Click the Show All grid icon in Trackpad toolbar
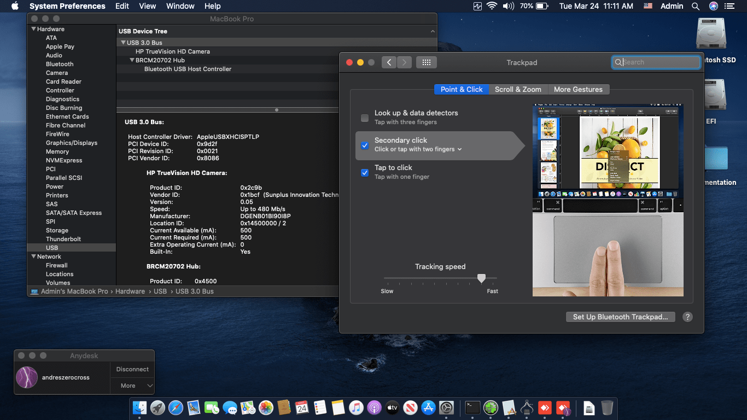Viewport: 747px width, 420px height. (x=427, y=62)
